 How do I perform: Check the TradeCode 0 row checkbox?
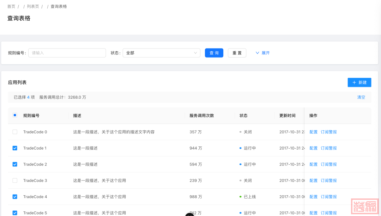pyautogui.click(x=15, y=132)
